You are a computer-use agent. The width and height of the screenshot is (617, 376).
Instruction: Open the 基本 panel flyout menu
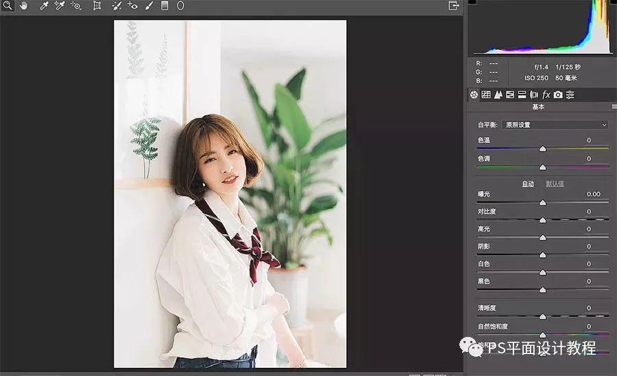pyautogui.click(x=614, y=107)
